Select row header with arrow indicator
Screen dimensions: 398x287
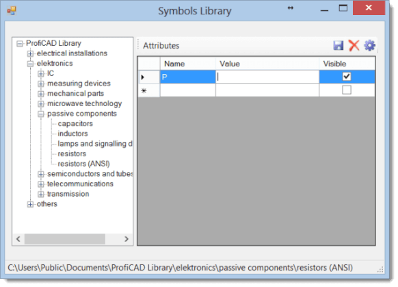149,77
